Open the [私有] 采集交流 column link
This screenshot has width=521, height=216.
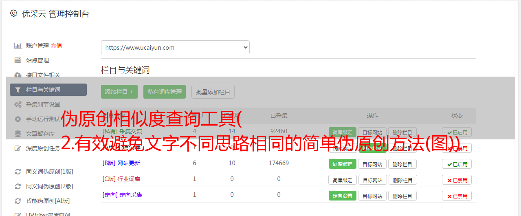point(122,131)
